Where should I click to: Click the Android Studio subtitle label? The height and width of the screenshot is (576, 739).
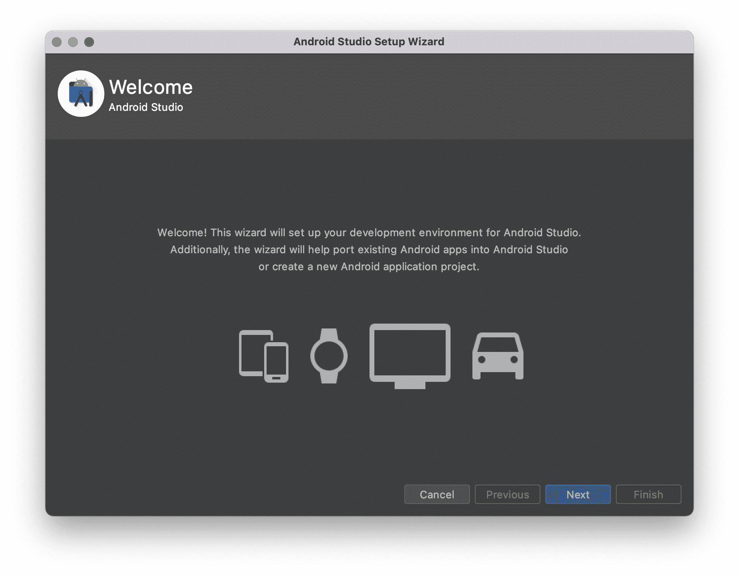(x=146, y=107)
